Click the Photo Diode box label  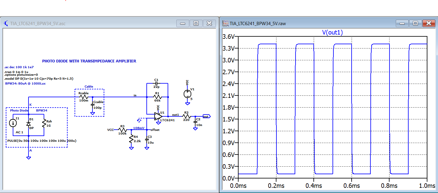[x=19, y=111]
